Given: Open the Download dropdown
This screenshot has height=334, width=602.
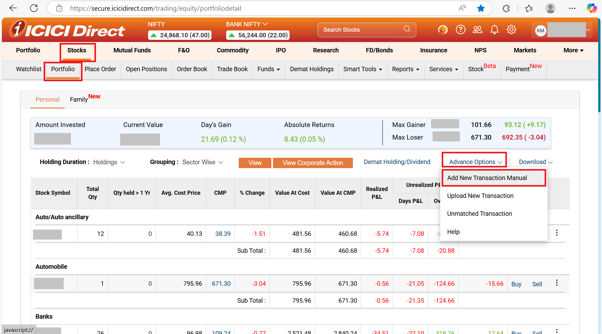Looking at the screenshot, I should point(535,162).
